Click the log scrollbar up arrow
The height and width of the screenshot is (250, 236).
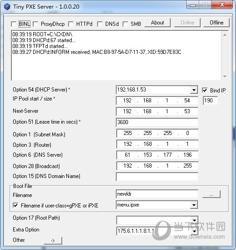coord(225,35)
